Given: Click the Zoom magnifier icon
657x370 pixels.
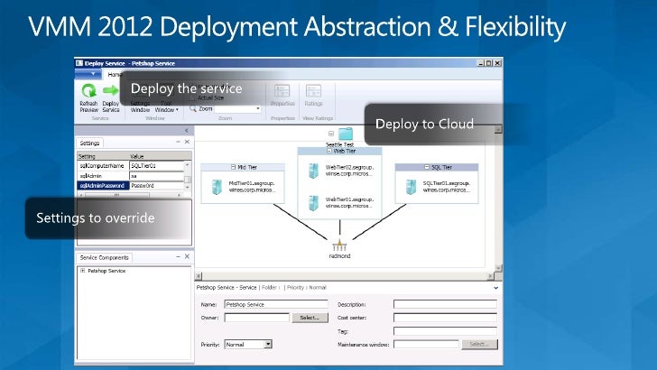Looking at the screenshot, I should (x=193, y=108).
